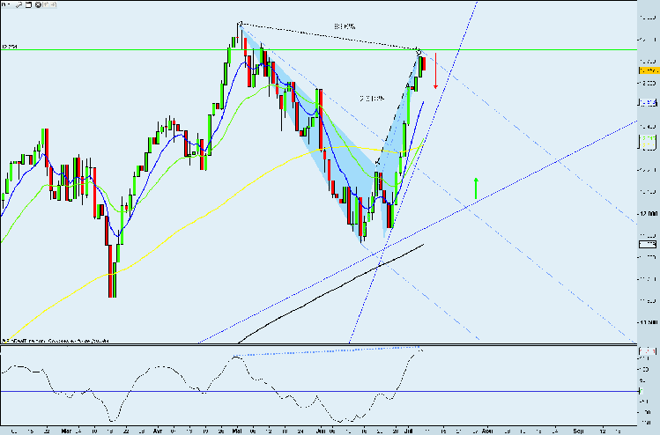660x435 pixels.
Task: Click the chart window layout icon
Action: click(28, 4)
